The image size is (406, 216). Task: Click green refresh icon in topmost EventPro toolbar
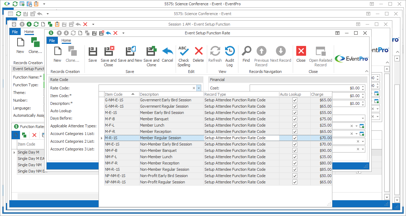[x=15, y=4]
